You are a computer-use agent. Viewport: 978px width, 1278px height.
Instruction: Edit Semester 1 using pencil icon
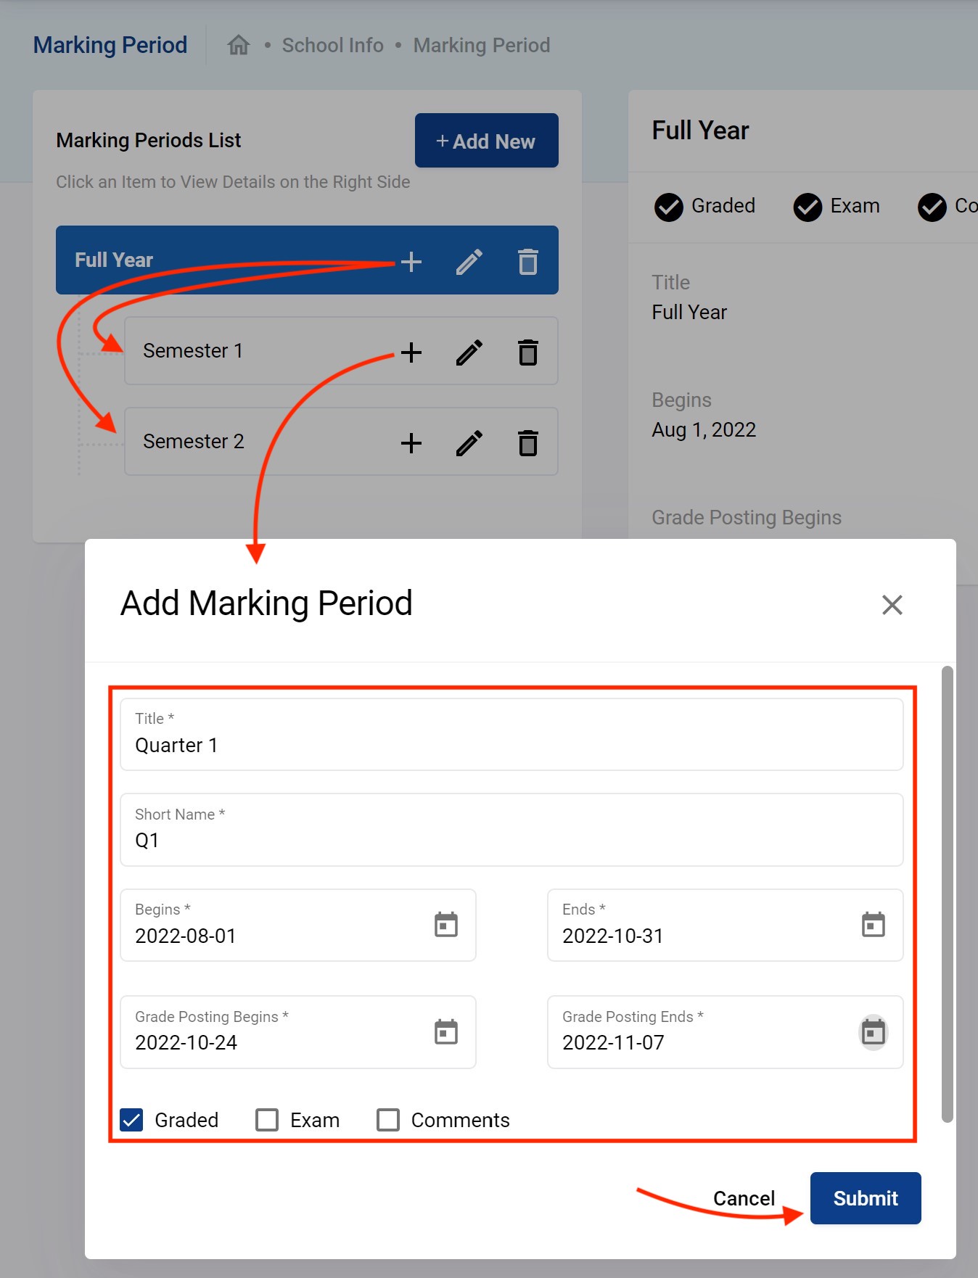click(469, 353)
